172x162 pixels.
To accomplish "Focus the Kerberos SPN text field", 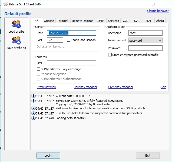I will (71, 63).
